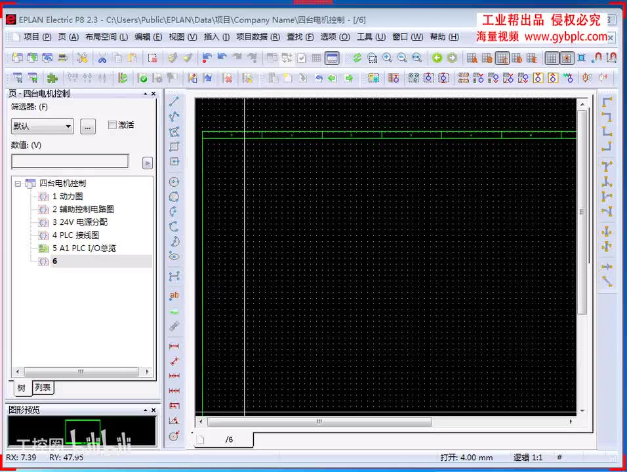This screenshot has height=472, width=627.
Task: Select the Polyline drawing tool
Action: coord(174,116)
